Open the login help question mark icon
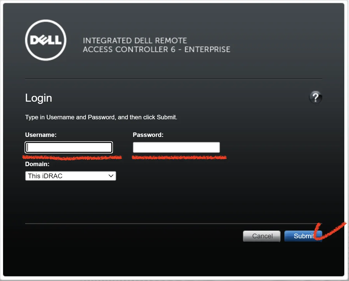Viewport: 349px width, 281px height. 315,97
